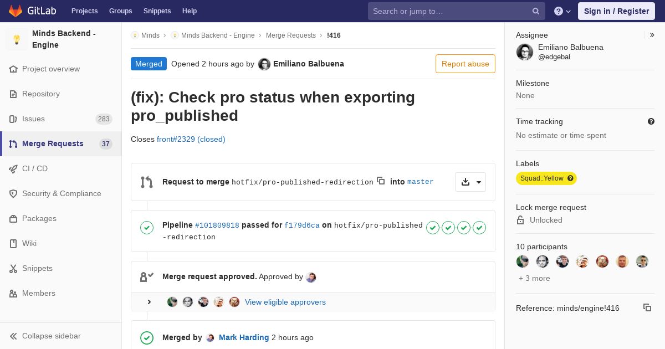Image resolution: width=665 pixels, height=349 pixels.
Task: Copy the reference minds/engine!416 icon
Action: (647, 307)
